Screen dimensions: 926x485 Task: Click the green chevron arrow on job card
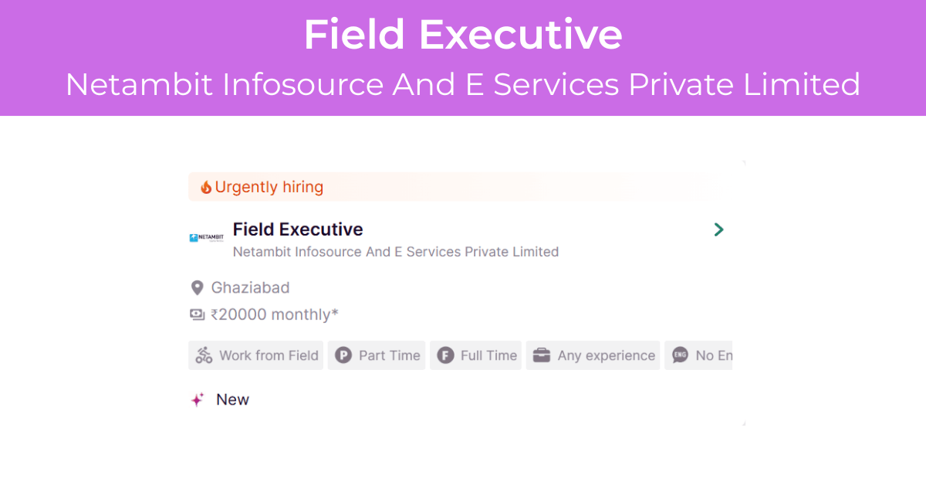pyautogui.click(x=718, y=229)
